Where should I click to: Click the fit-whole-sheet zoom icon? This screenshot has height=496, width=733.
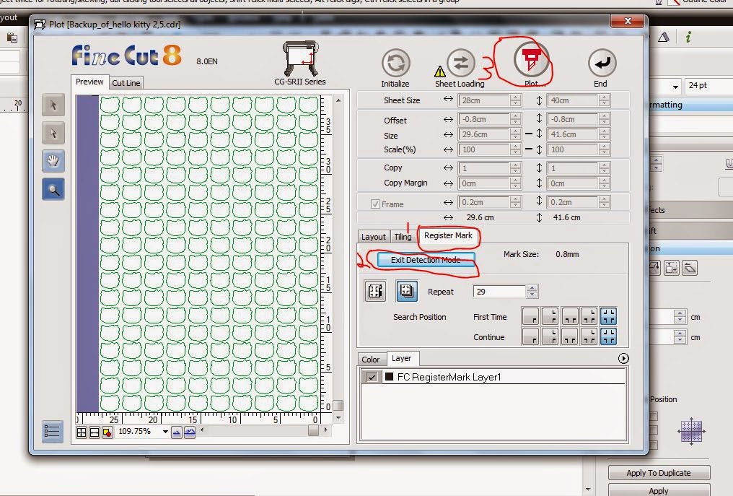82,432
